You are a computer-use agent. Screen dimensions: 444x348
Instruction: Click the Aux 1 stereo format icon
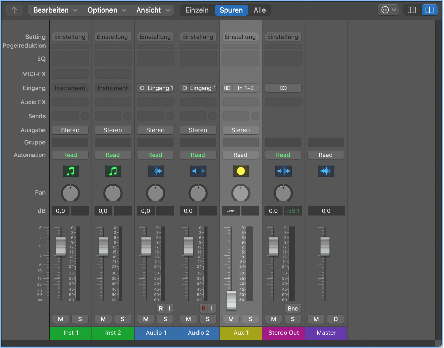(227, 88)
